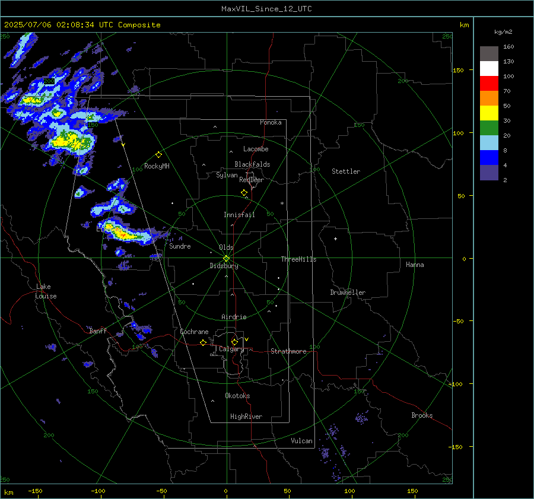Viewport: 534px width, 499px height.
Task: Click the Ponoka city label
Action: [271, 123]
